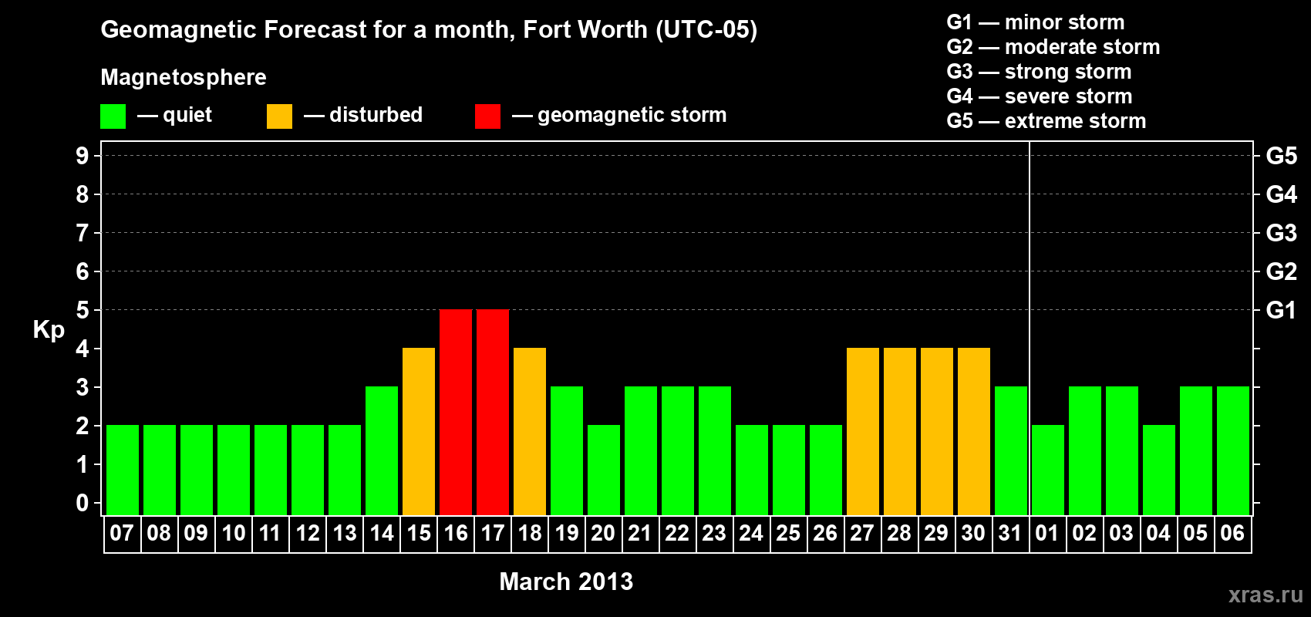Click the date label 04

pyautogui.click(x=1158, y=533)
